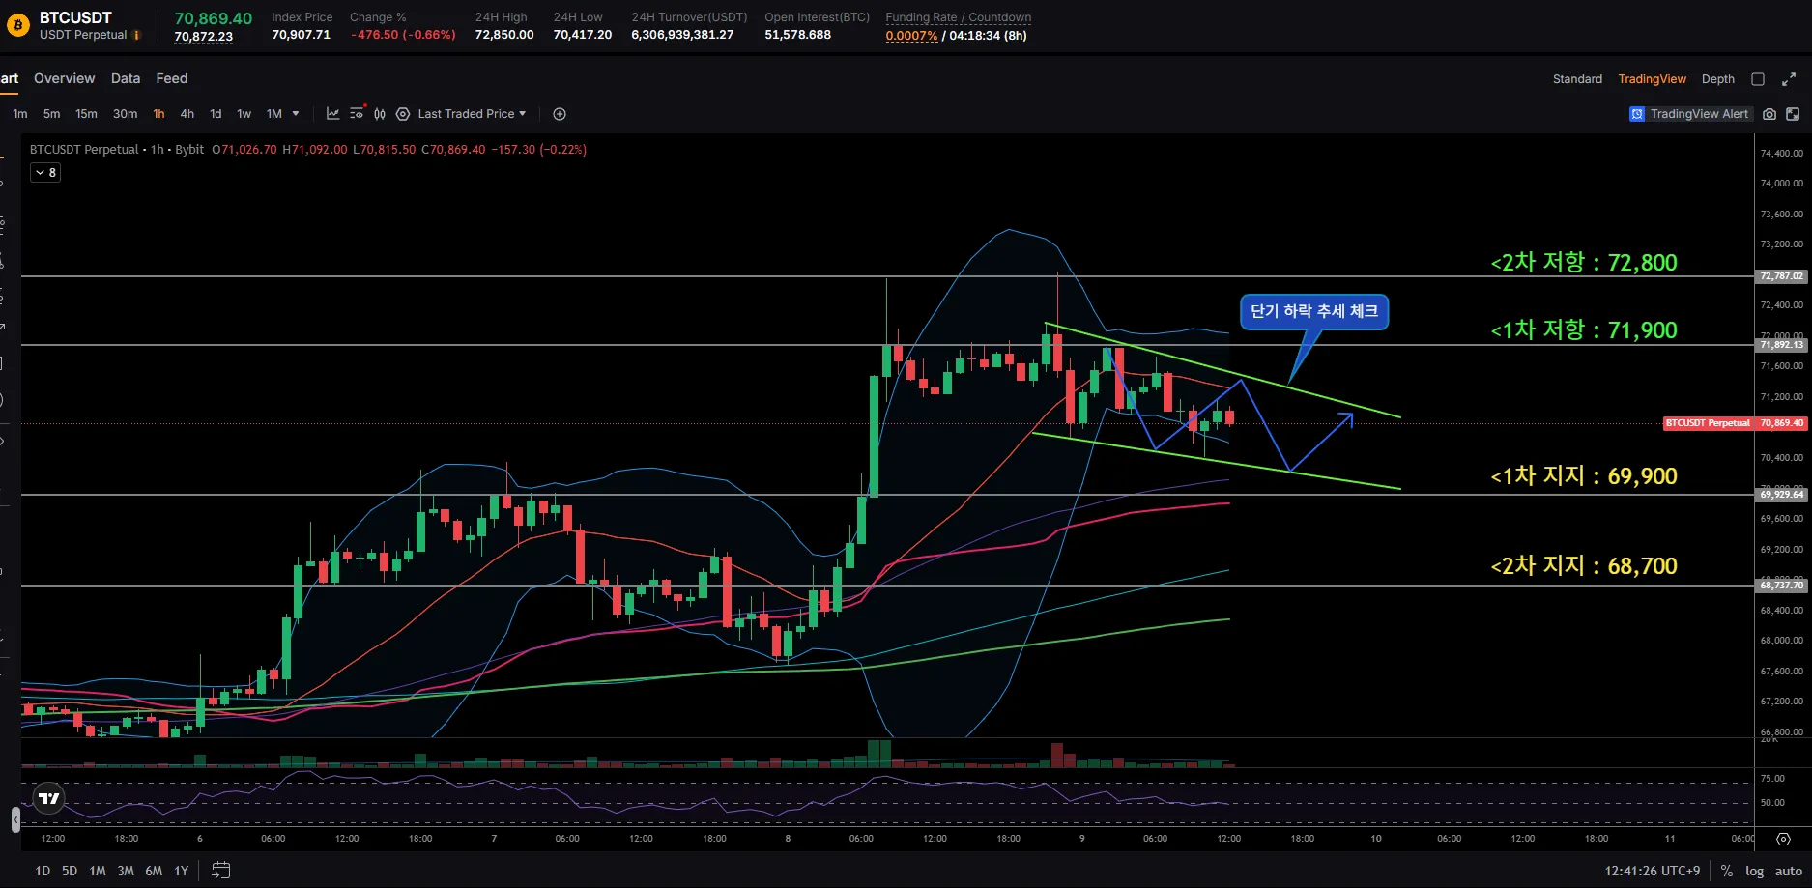Screen dimensions: 1812x888
Task: Open time axis settings gear icon
Action: pyautogui.click(x=1783, y=839)
